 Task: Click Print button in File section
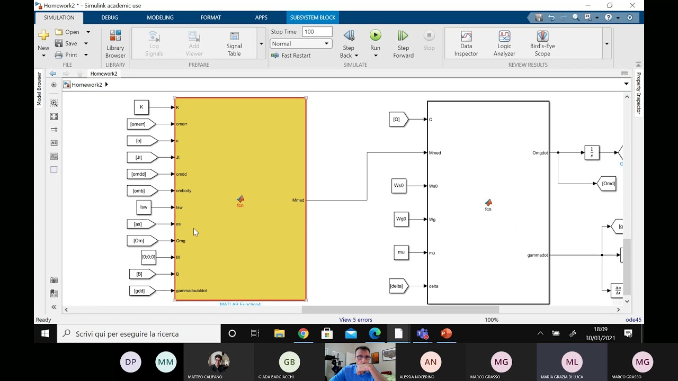click(66, 55)
